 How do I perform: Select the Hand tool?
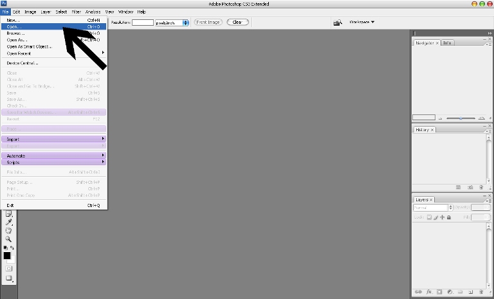click(9, 231)
